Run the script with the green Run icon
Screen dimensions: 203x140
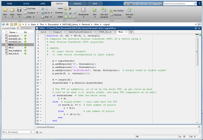coord(95,10)
